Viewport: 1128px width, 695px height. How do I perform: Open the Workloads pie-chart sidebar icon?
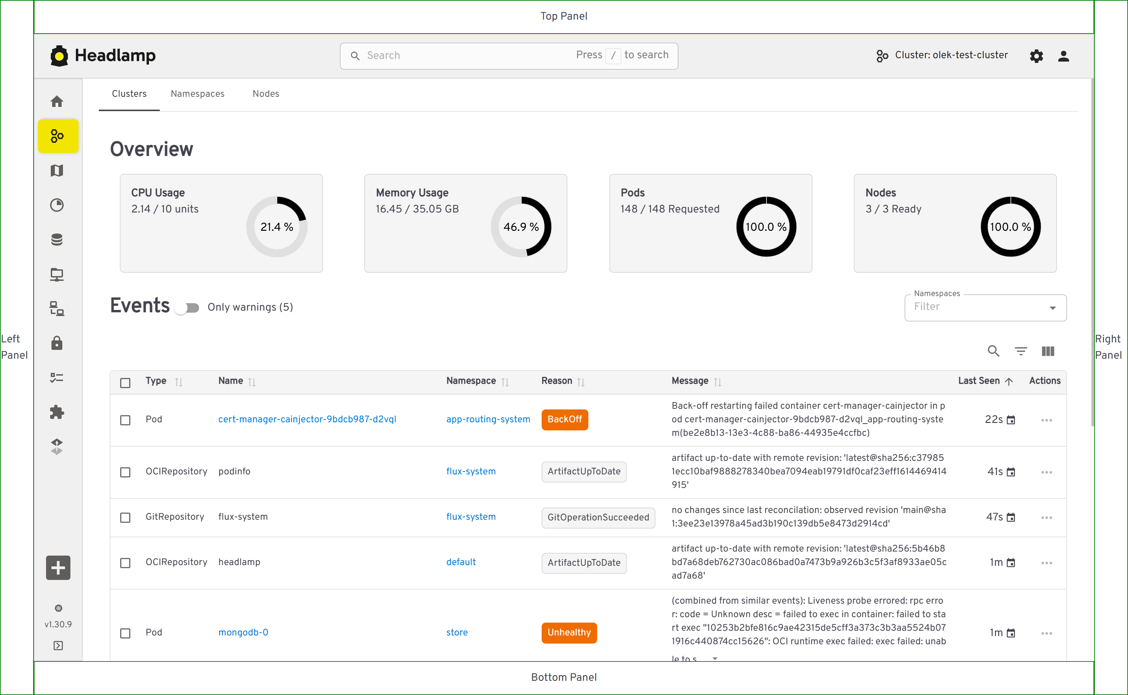pyautogui.click(x=57, y=205)
